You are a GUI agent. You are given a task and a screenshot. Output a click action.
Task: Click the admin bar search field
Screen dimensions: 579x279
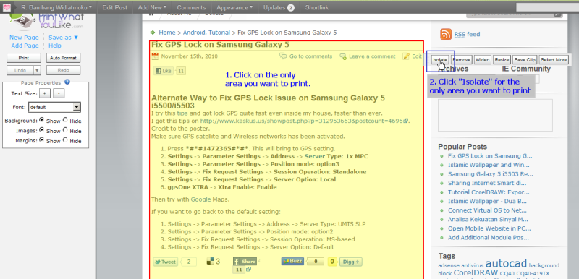(547, 7)
